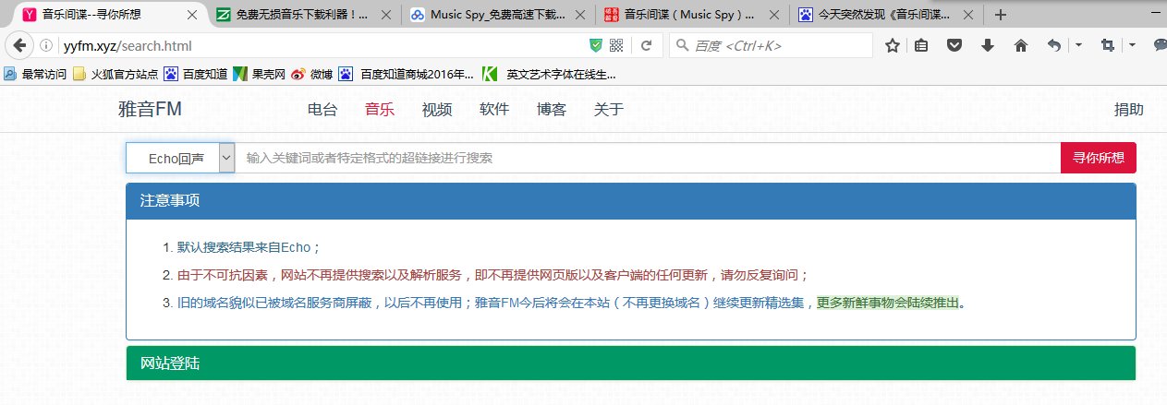Focus the 百度 browser search box
The height and width of the screenshot is (405, 1167).
[772, 45]
